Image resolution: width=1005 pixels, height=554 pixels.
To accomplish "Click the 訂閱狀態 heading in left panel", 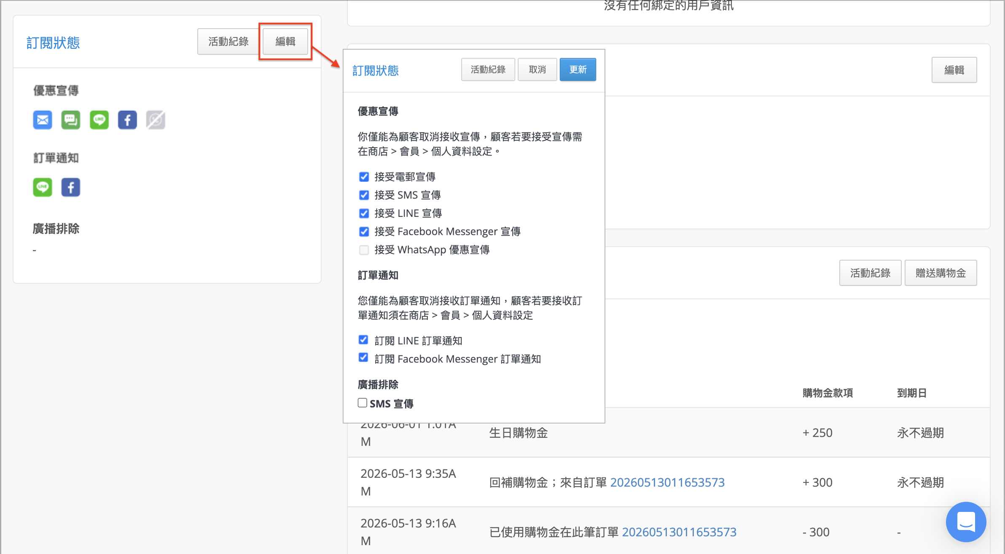I will 53,43.
